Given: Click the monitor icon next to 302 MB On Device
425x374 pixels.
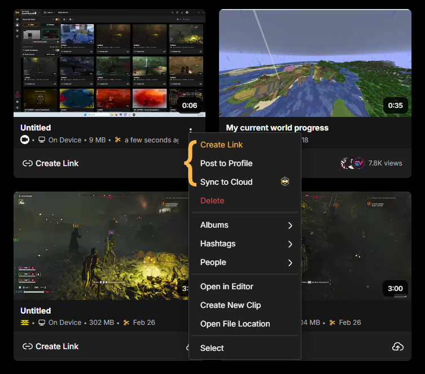Looking at the screenshot, I should (42, 323).
